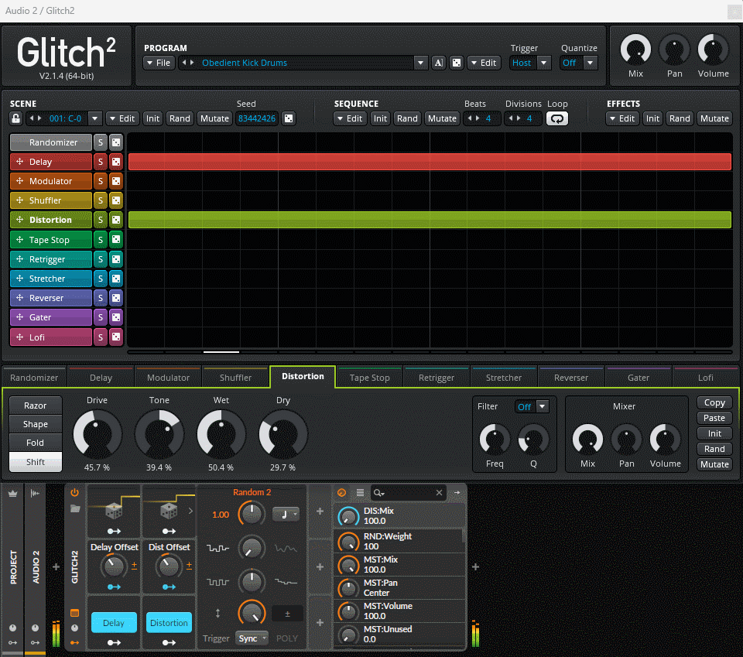Click the Reverser dice icon
Viewport: 743px width, 657px height.
coord(115,298)
